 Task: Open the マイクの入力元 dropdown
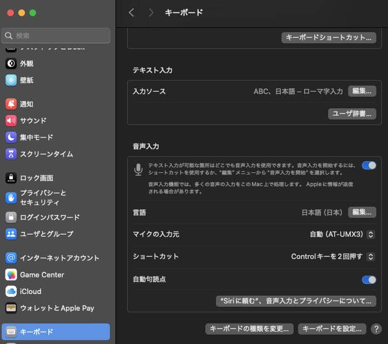click(x=342, y=235)
